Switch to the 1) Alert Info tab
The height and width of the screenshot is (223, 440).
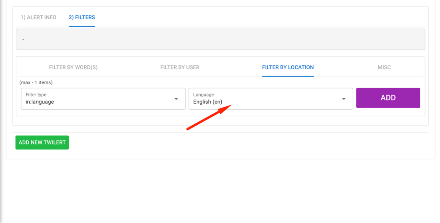pyautogui.click(x=38, y=18)
